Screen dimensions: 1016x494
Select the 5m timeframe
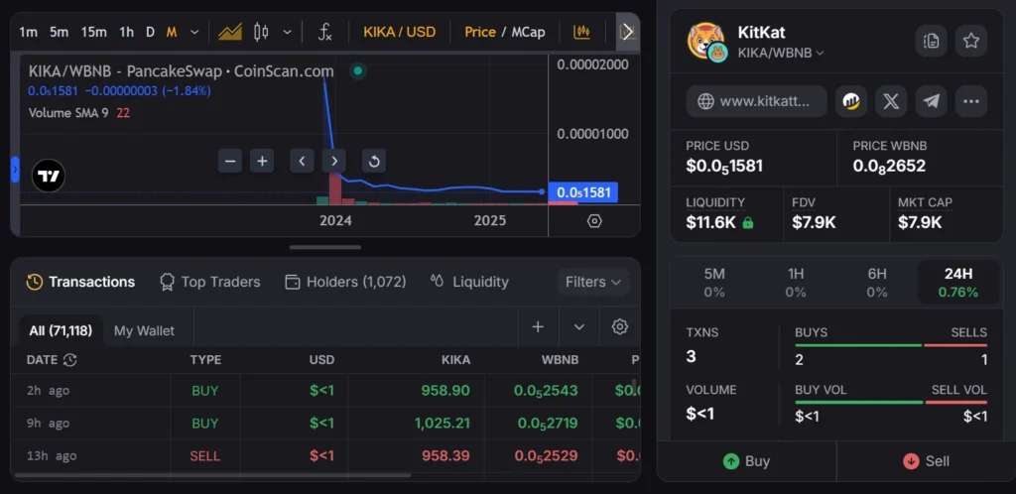[59, 32]
